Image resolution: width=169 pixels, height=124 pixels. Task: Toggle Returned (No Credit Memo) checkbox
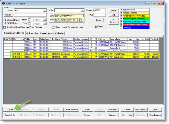coord(121,25)
